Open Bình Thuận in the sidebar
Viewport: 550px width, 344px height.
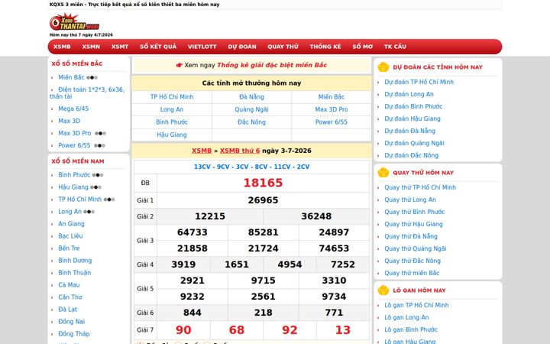(x=74, y=273)
